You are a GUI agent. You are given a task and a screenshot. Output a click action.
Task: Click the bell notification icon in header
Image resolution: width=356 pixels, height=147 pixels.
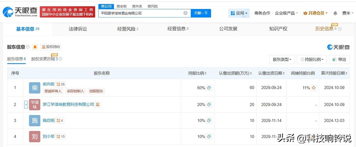point(335,13)
